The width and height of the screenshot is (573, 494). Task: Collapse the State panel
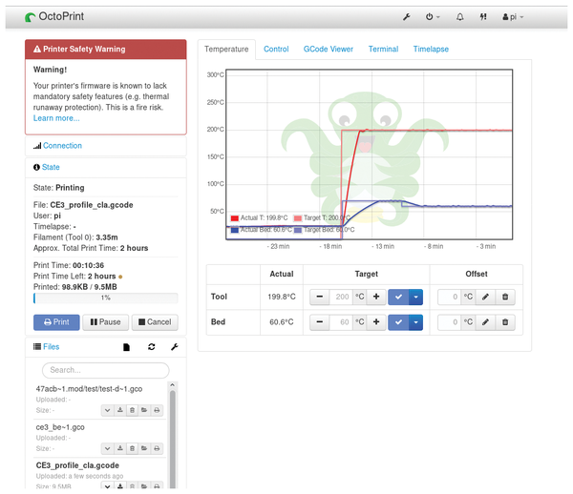51,167
